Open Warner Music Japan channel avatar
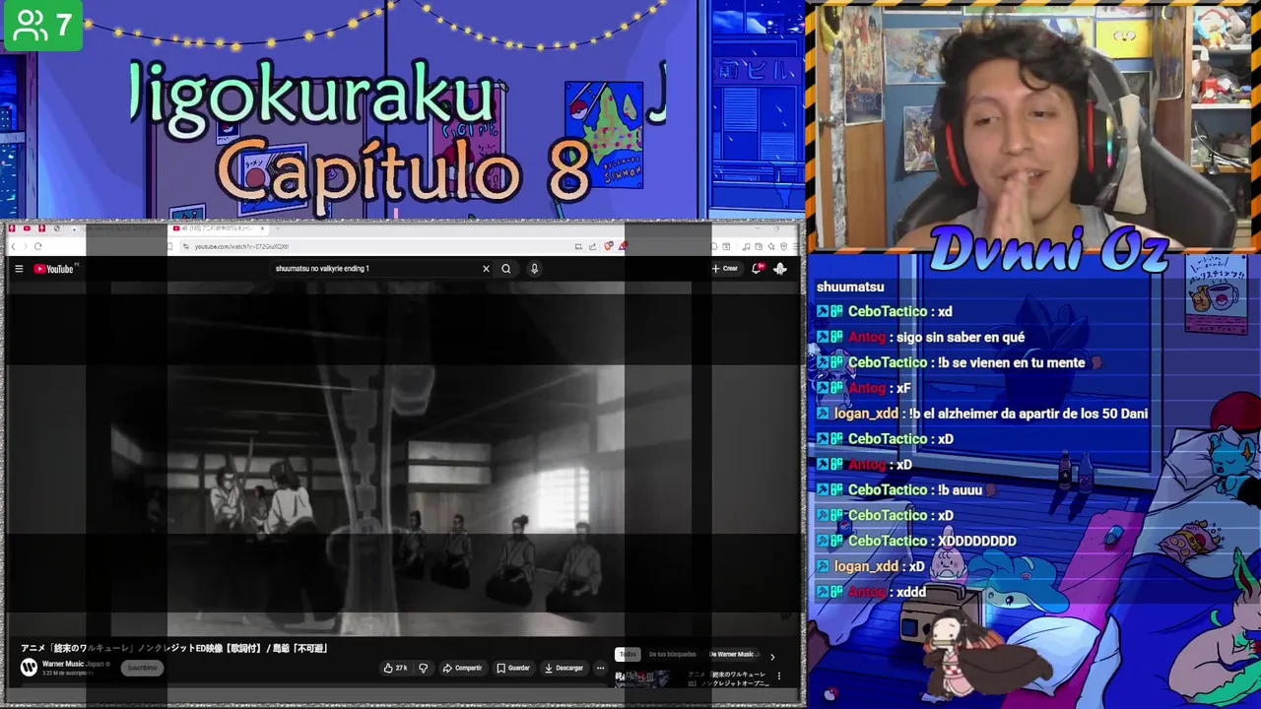The height and width of the screenshot is (709, 1261). (x=29, y=667)
